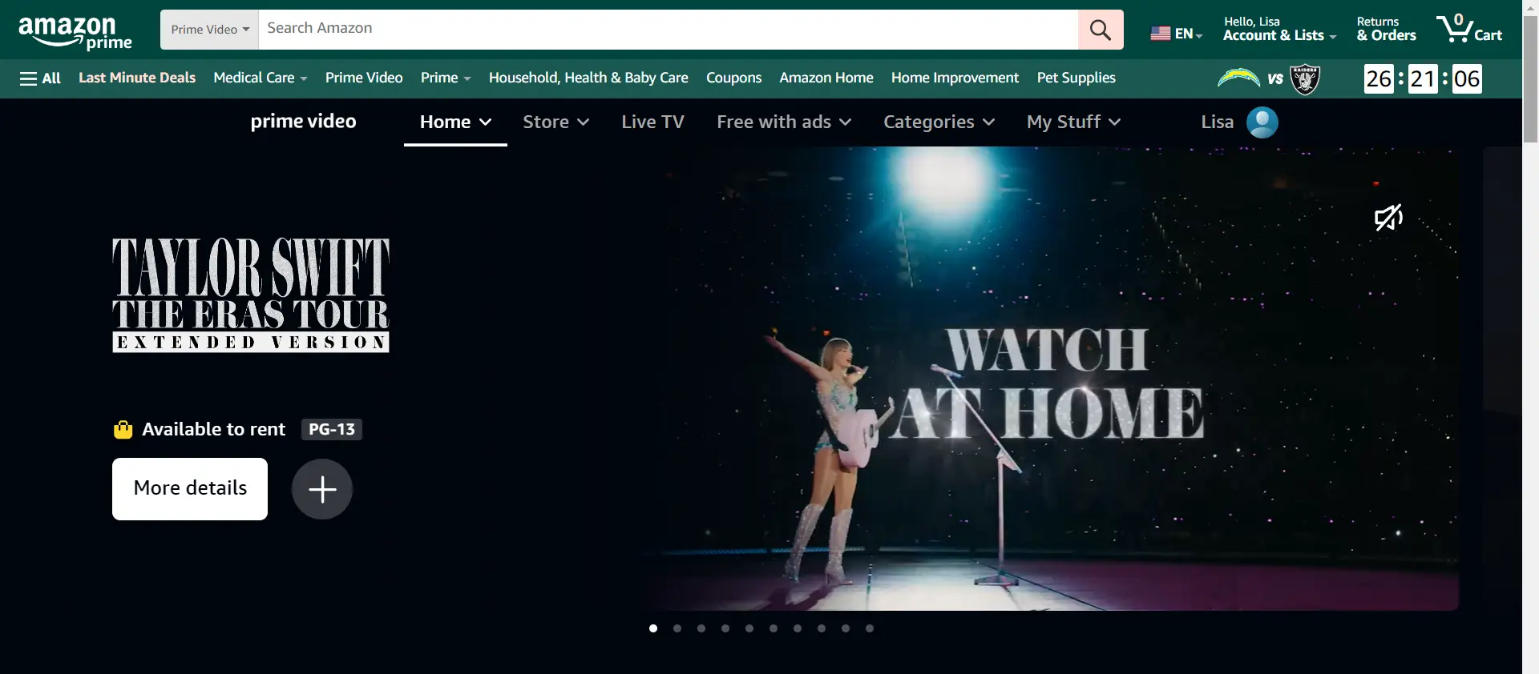Unmute the trailer with speaker icon
The width and height of the screenshot is (1539, 674).
point(1388,217)
